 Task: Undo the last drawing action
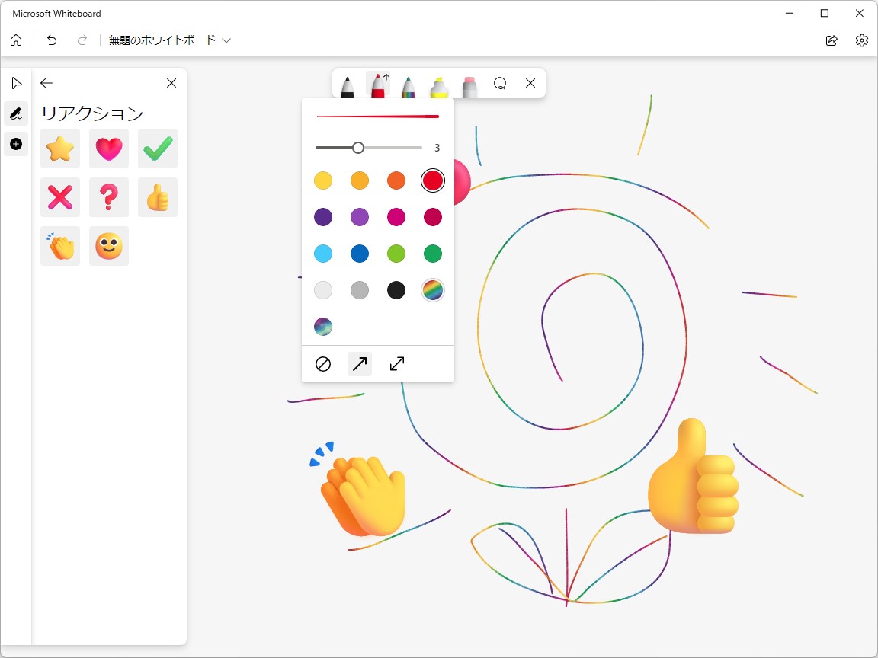click(51, 40)
